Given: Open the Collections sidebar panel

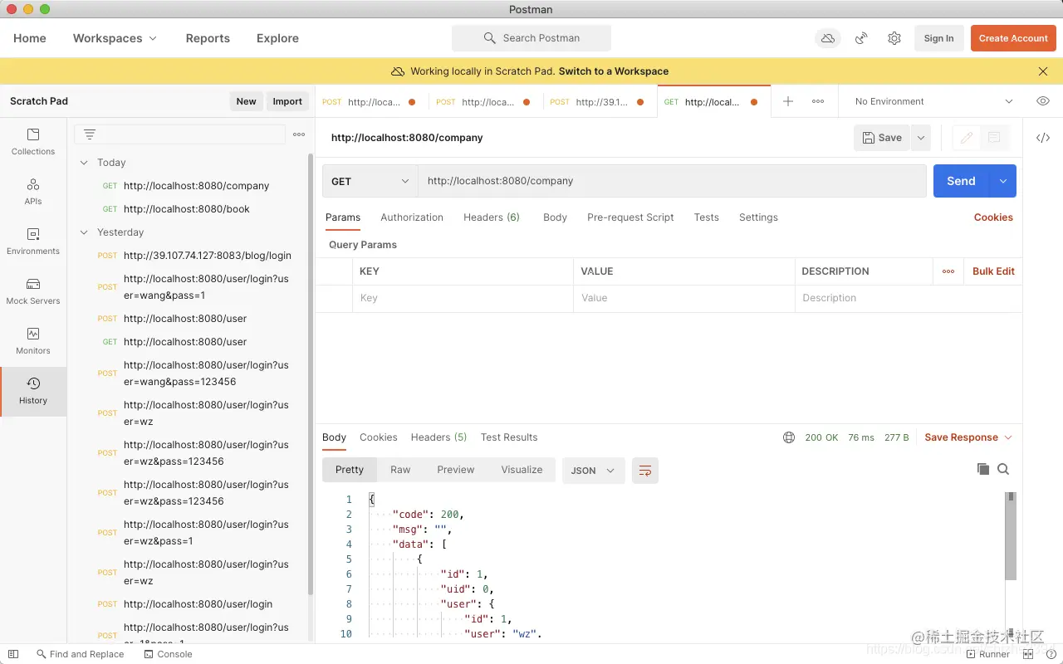Looking at the screenshot, I should (x=33, y=141).
